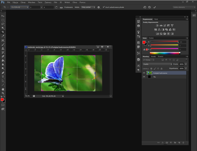Select the Magic Wand tool

click(3, 28)
